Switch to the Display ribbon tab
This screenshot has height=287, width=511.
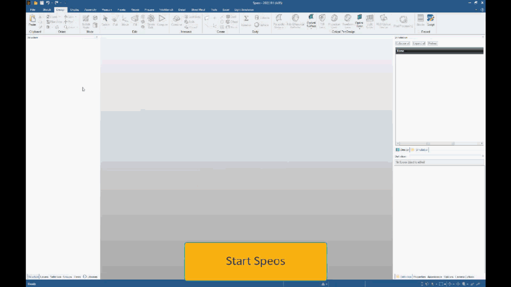click(x=74, y=10)
